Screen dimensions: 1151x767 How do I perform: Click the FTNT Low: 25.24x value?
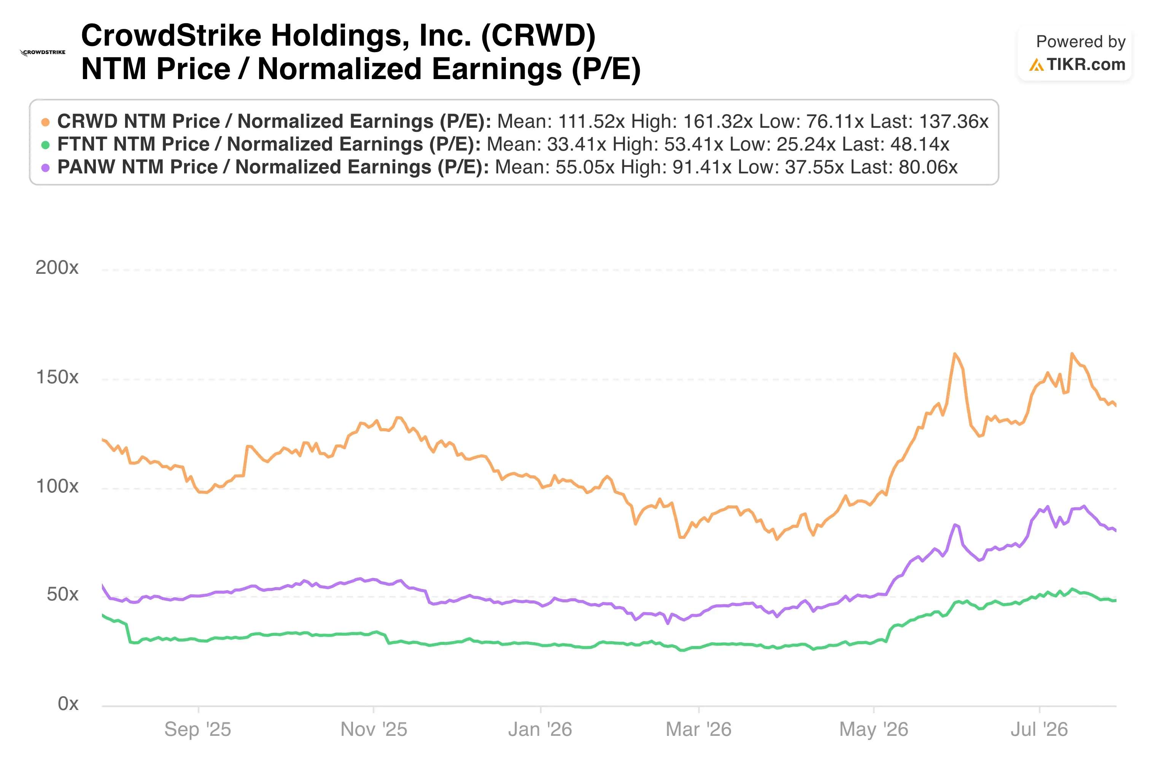[x=782, y=144]
